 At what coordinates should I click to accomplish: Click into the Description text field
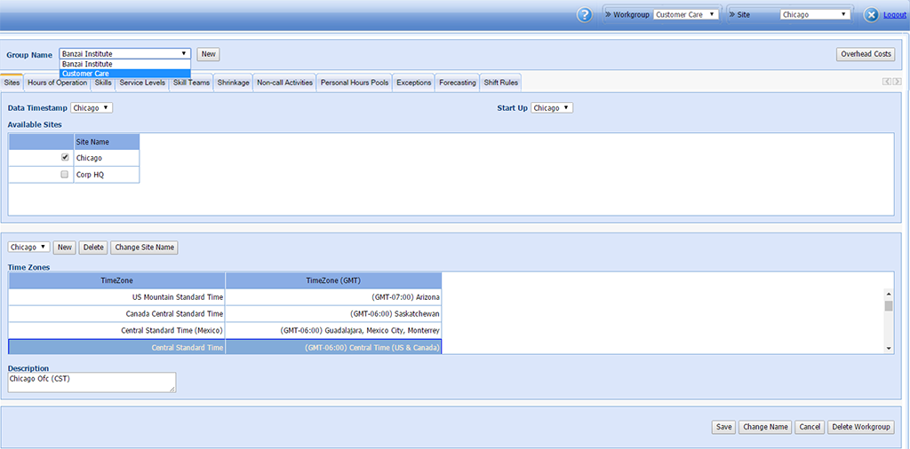[92, 382]
